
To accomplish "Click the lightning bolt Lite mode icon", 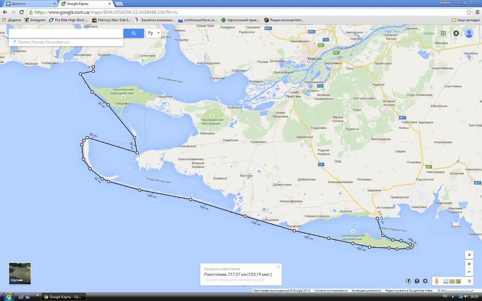I will (409, 281).
